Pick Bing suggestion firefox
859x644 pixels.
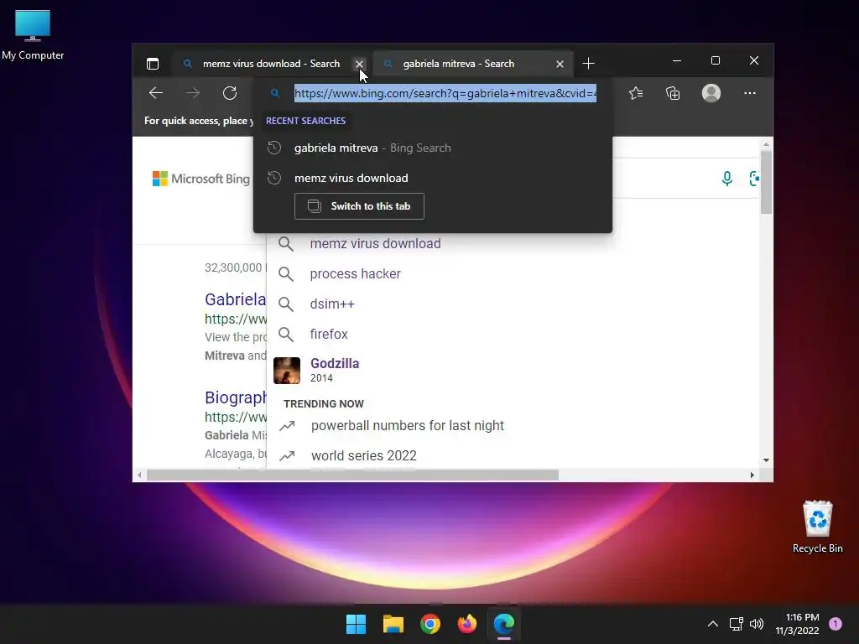click(x=329, y=334)
